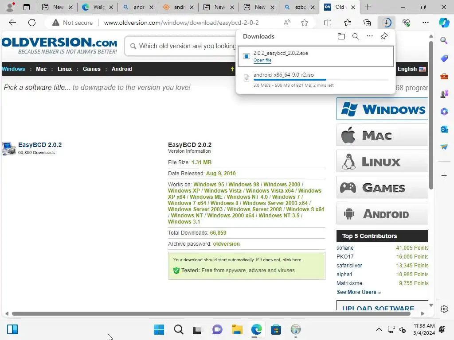Show hidden system tray icons
Screen dimensions: 454x340
coord(379,329)
